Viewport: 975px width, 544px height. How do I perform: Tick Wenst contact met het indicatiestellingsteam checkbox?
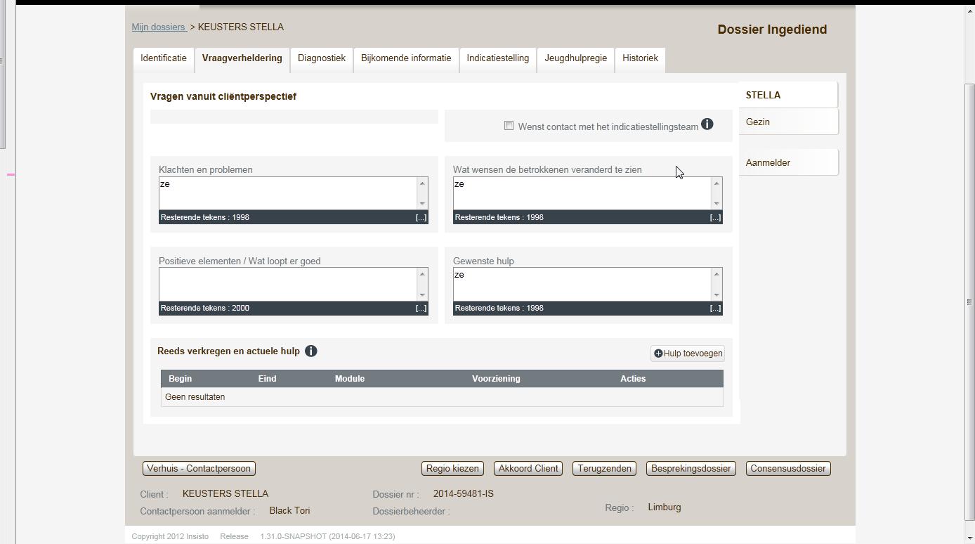pos(509,126)
